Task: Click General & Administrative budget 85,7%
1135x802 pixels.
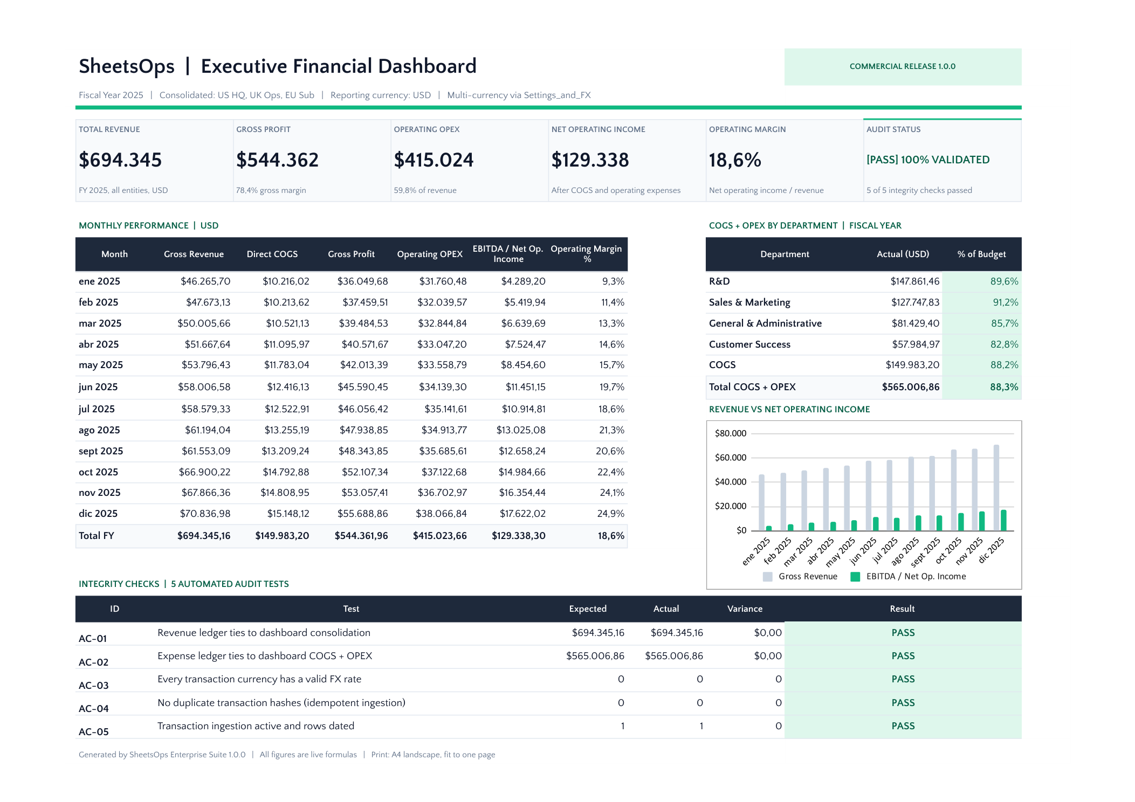Action: pyautogui.click(x=1005, y=323)
